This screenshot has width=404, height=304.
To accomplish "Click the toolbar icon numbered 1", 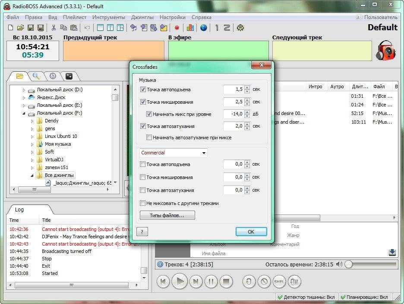I will (x=217, y=28).
